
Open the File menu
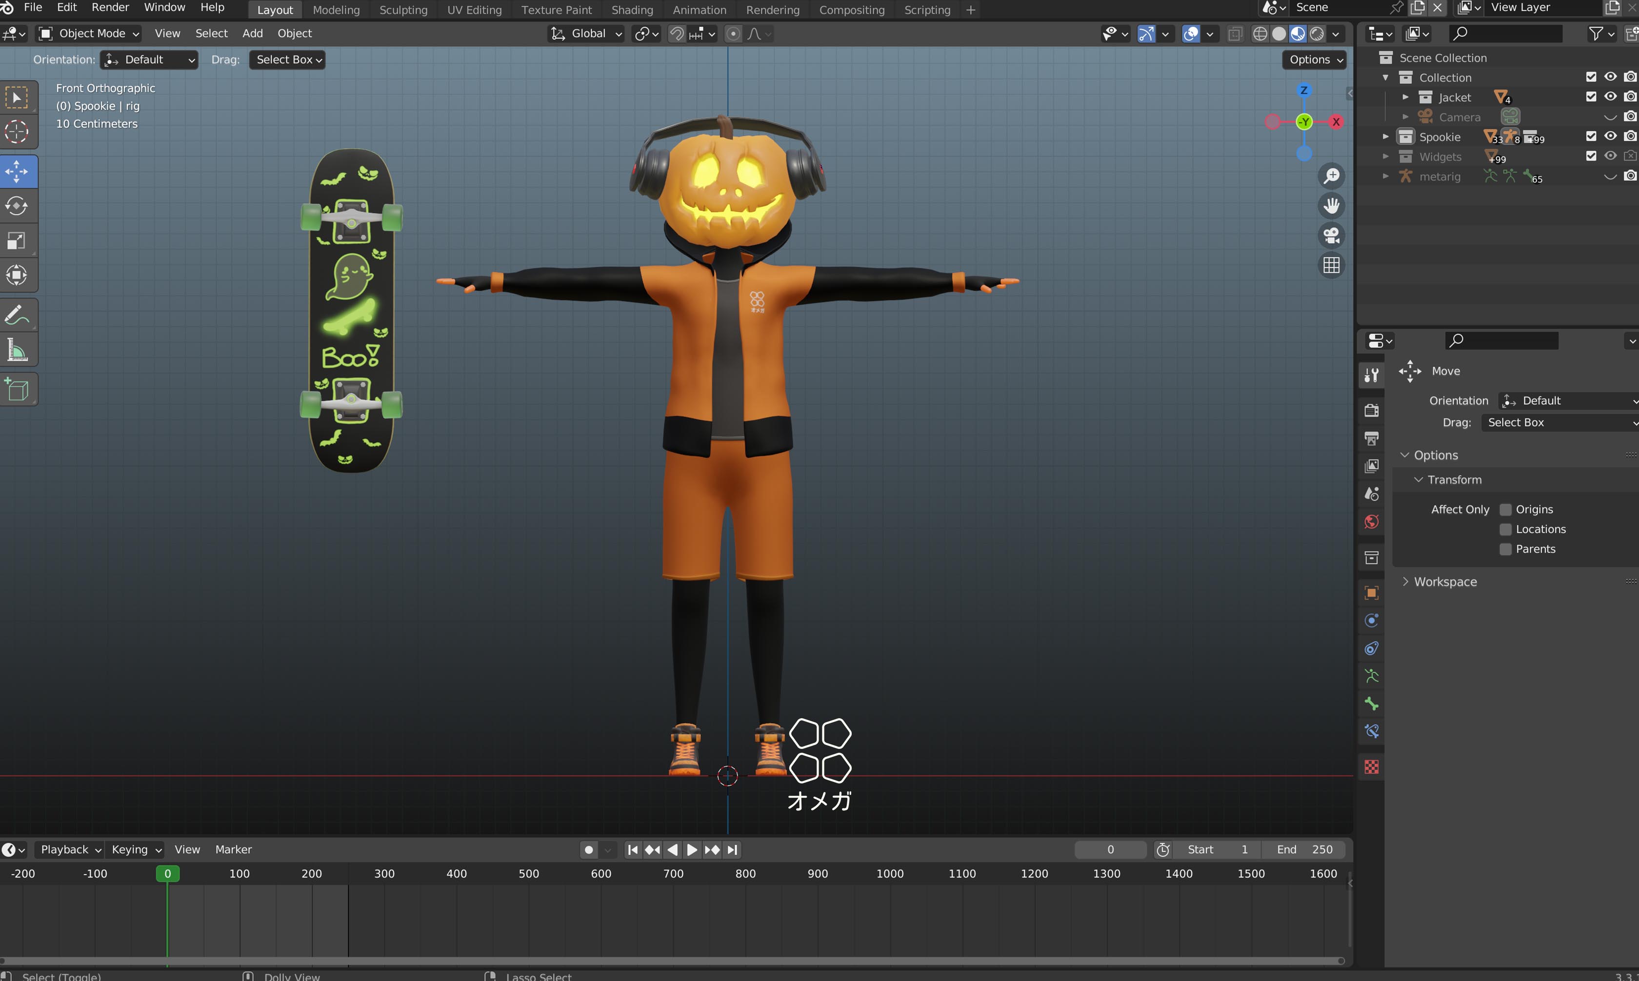[32, 7]
